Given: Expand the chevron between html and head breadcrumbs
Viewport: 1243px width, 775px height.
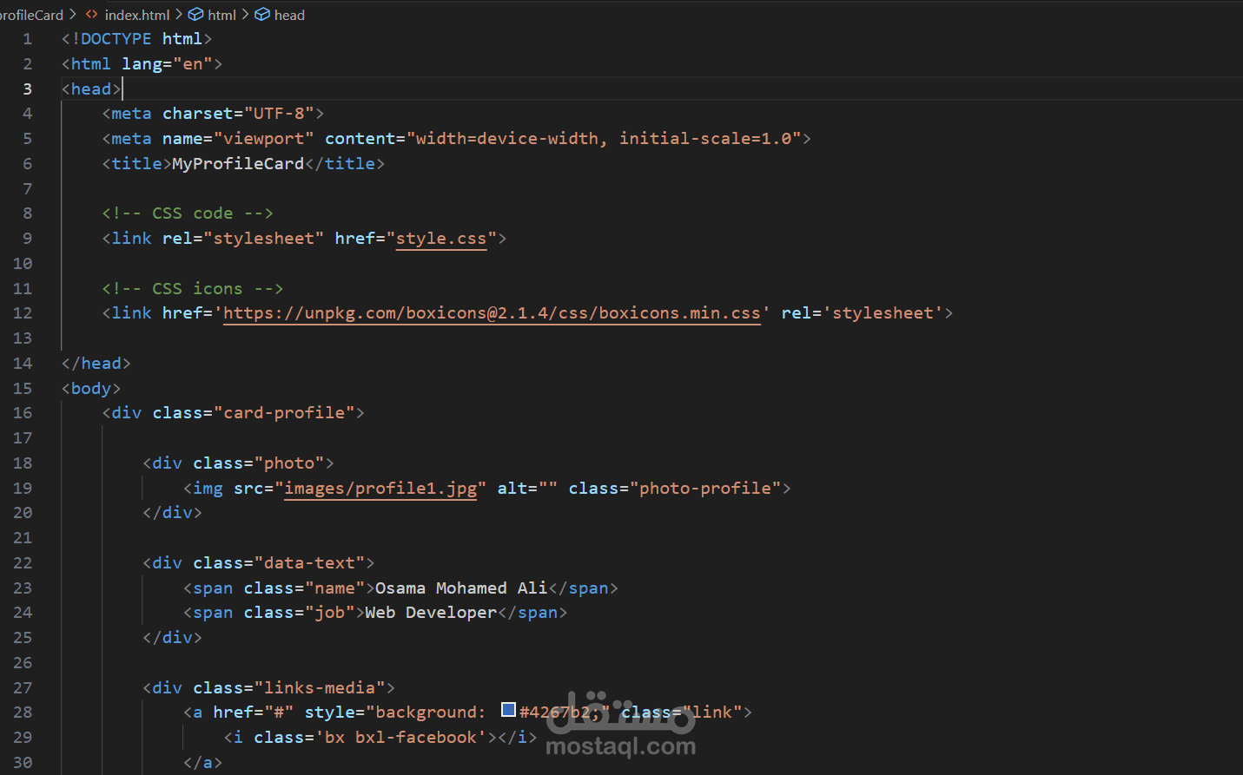Looking at the screenshot, I should coord(245,15).
